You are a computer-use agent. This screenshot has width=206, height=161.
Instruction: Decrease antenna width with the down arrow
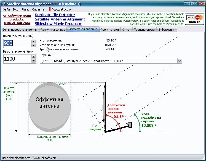[33, 45]
